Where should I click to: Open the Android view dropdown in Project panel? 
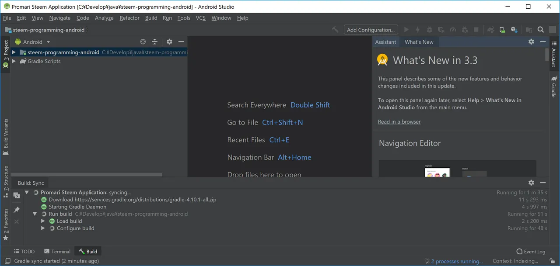point(33,42)
